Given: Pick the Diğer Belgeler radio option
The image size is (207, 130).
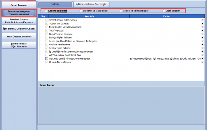Looking at the screenshot, I should tap(164, 11).
